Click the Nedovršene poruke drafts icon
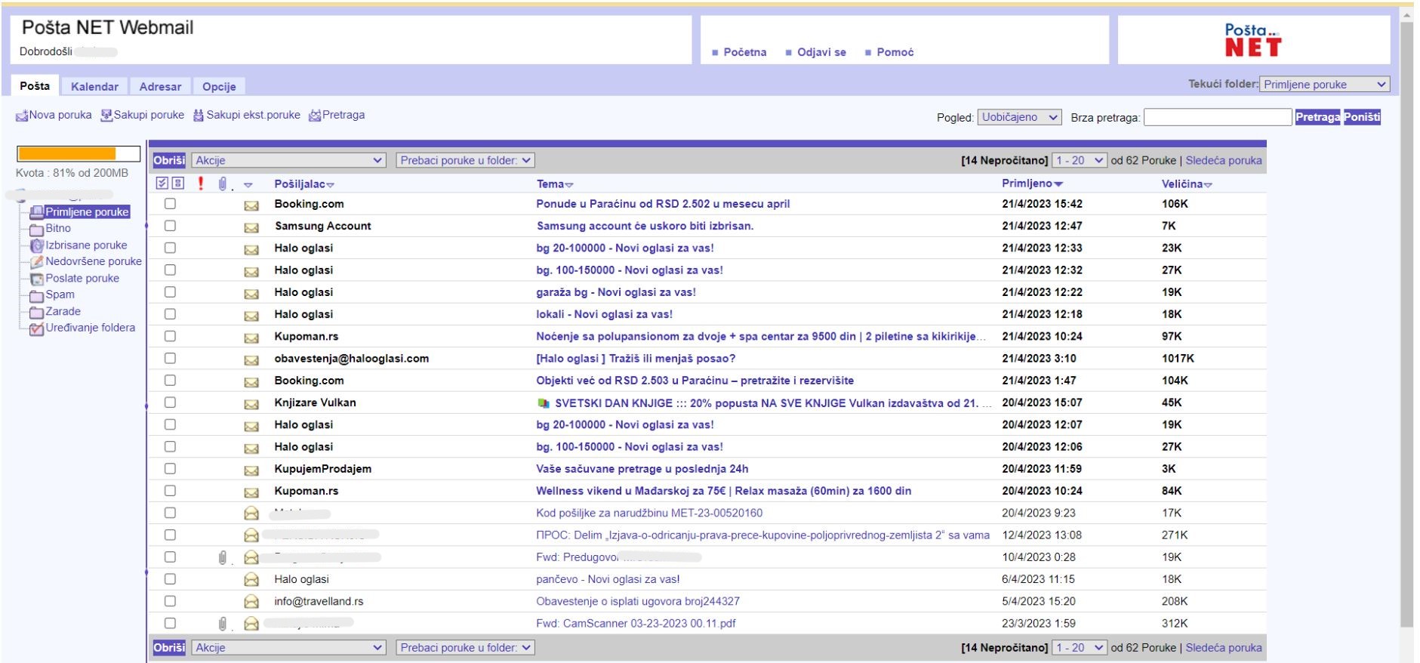Image resolution: width=1420 pixels, height=663 pixels. pyautogui.click(x=36, y=262)
